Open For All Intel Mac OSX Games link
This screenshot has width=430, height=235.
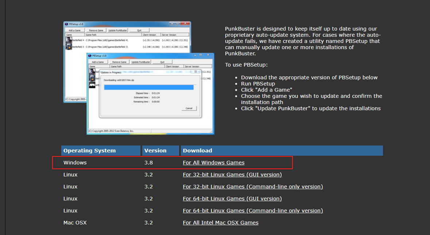pyautogui.click(x=221, y=223)
